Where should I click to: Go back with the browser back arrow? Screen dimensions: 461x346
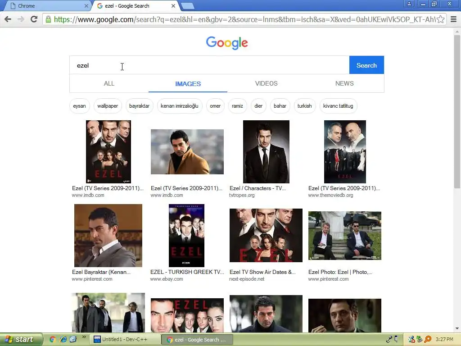[x=8, y=19]
